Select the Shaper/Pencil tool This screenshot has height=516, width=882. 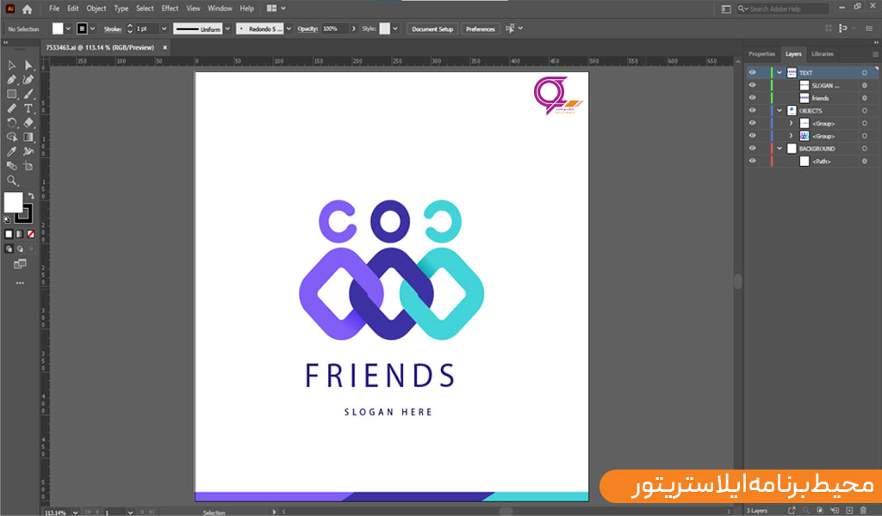click(x=12, y=108)
